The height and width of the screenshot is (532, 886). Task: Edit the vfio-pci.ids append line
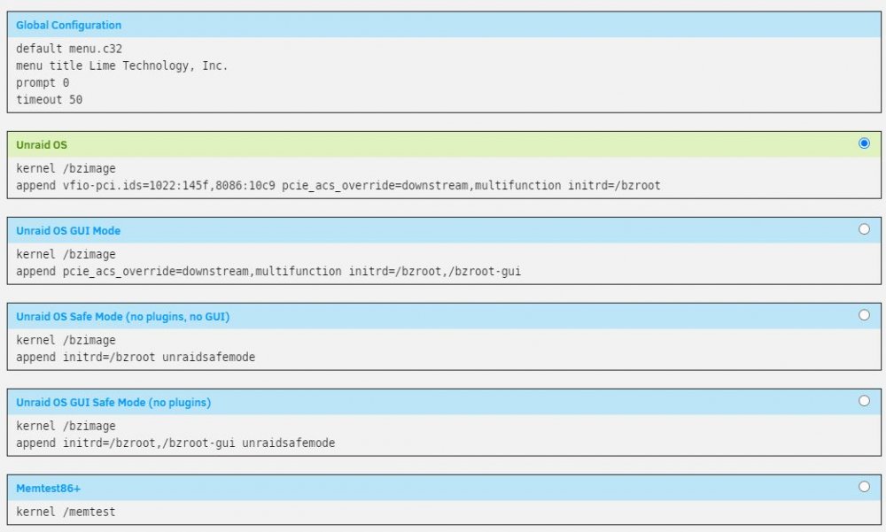pyautogui.click(x=338, y=186)
